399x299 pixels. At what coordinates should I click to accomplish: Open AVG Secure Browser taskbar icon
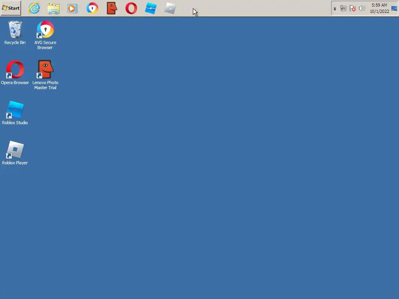pos(92,8)
